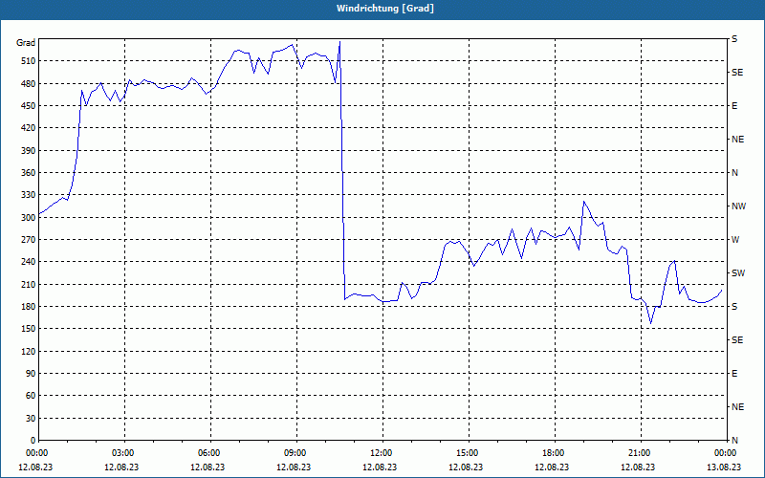Click the W compass direction label
This screenshot has height=478, width=765.
735,240
